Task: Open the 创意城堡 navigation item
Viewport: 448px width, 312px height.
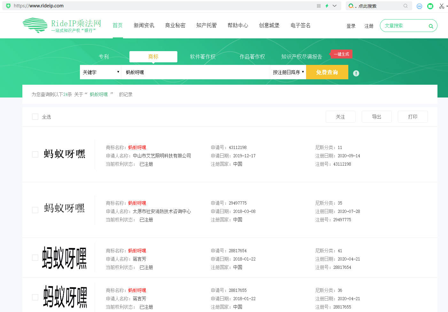Action: (x=269, y=25)
